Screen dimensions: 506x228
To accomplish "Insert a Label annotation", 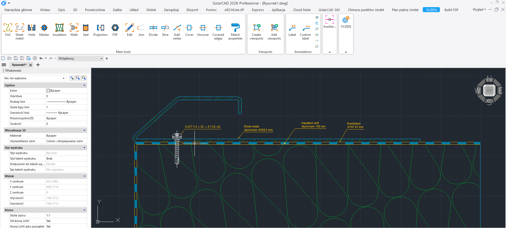I will (x=292, y=30).
